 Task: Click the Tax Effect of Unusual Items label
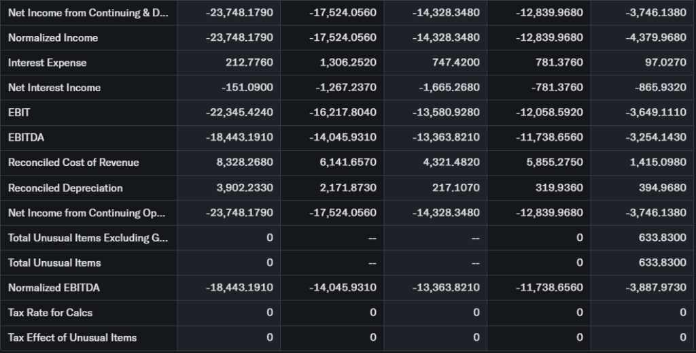coord(72,337)
